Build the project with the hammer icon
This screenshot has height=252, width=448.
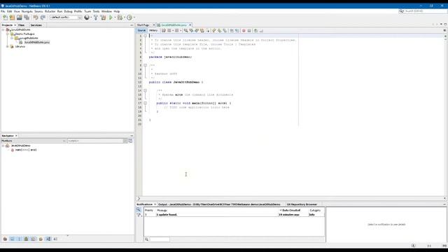click(96, 17)
